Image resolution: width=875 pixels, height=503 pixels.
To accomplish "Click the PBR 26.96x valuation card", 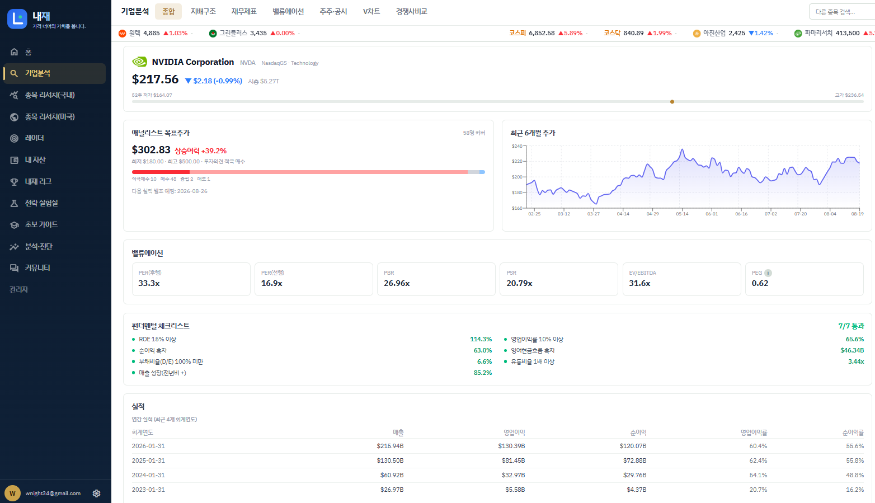I will coord(436,279).
